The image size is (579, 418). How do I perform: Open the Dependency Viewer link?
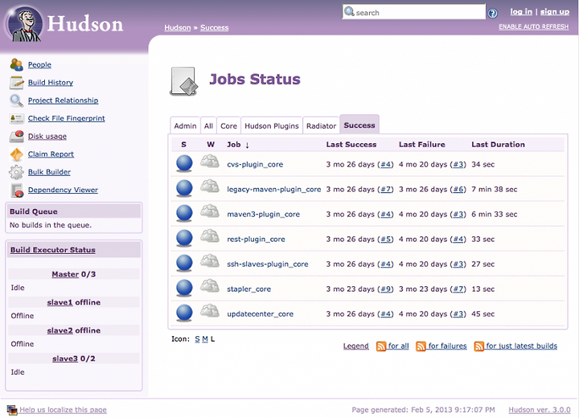(64, 190)
